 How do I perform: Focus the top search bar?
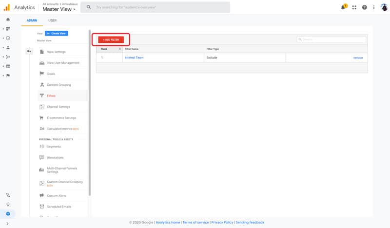point(155,7)
